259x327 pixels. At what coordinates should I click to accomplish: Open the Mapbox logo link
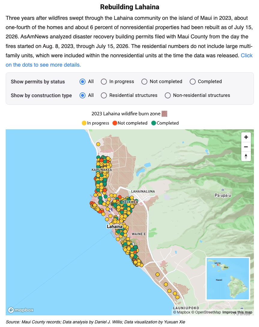21,310
